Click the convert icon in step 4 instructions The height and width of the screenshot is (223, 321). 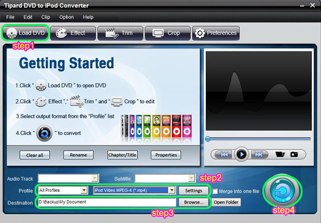[45, 133]
